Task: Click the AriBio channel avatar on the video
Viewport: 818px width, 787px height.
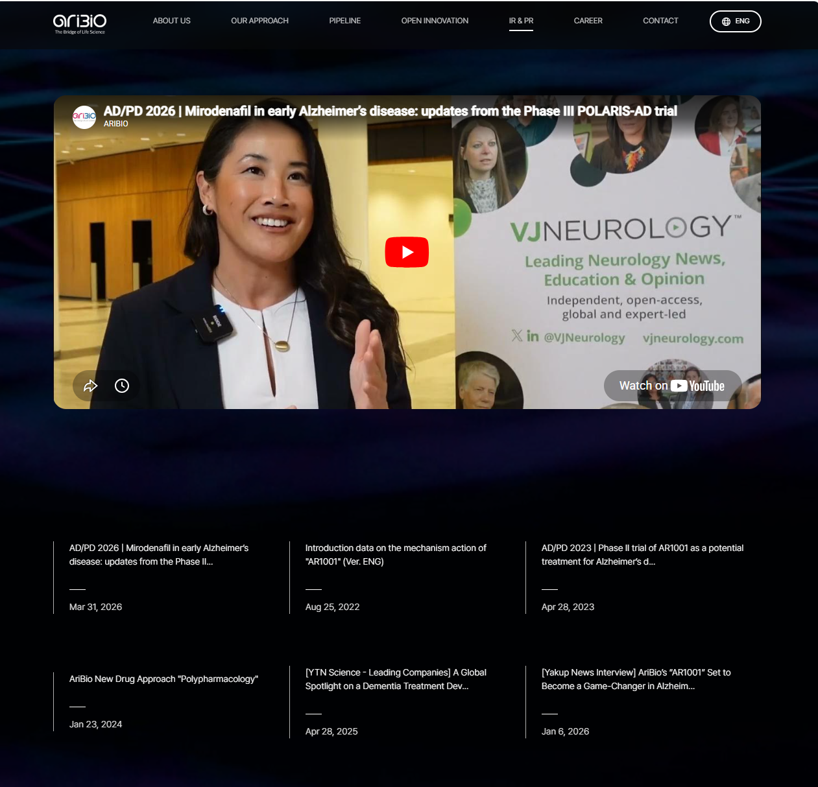Action: pyautogui.click(x=84, y=117)
